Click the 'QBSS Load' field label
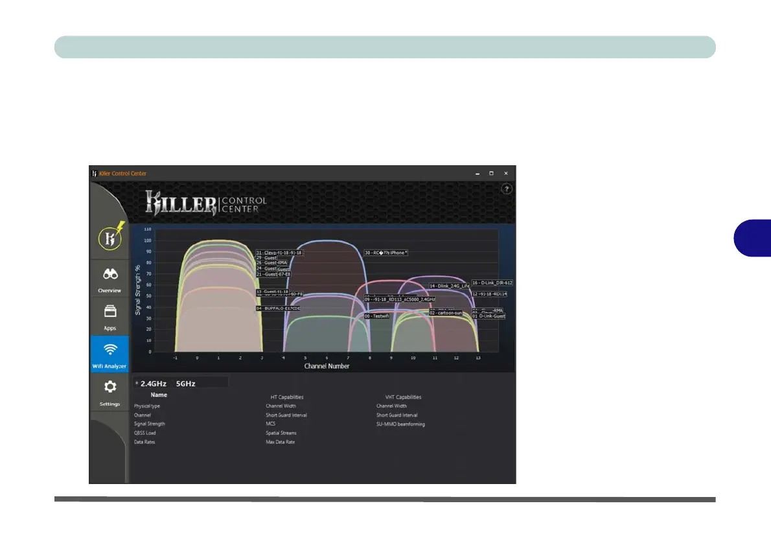 pos(144,433)
